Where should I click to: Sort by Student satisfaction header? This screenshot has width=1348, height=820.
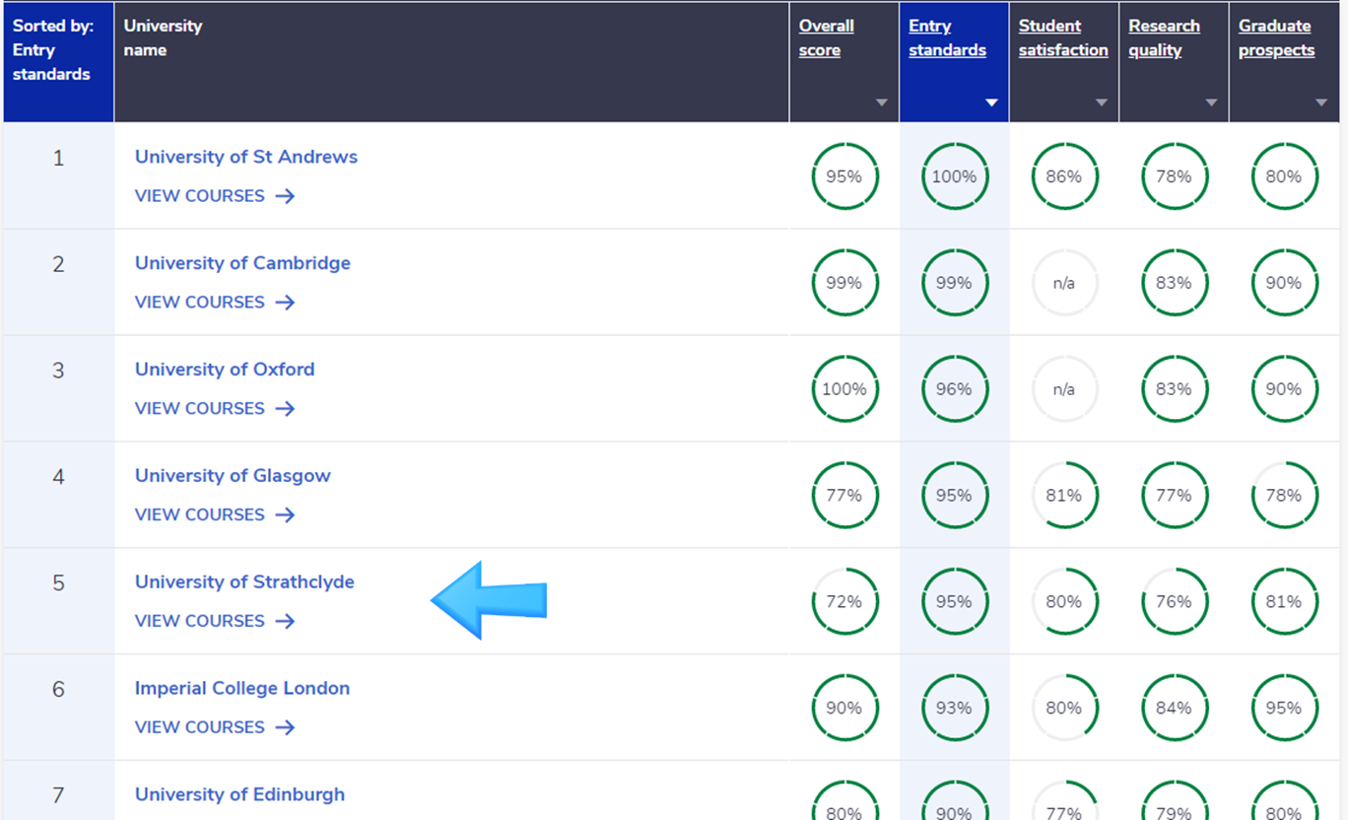(1063, 38)
